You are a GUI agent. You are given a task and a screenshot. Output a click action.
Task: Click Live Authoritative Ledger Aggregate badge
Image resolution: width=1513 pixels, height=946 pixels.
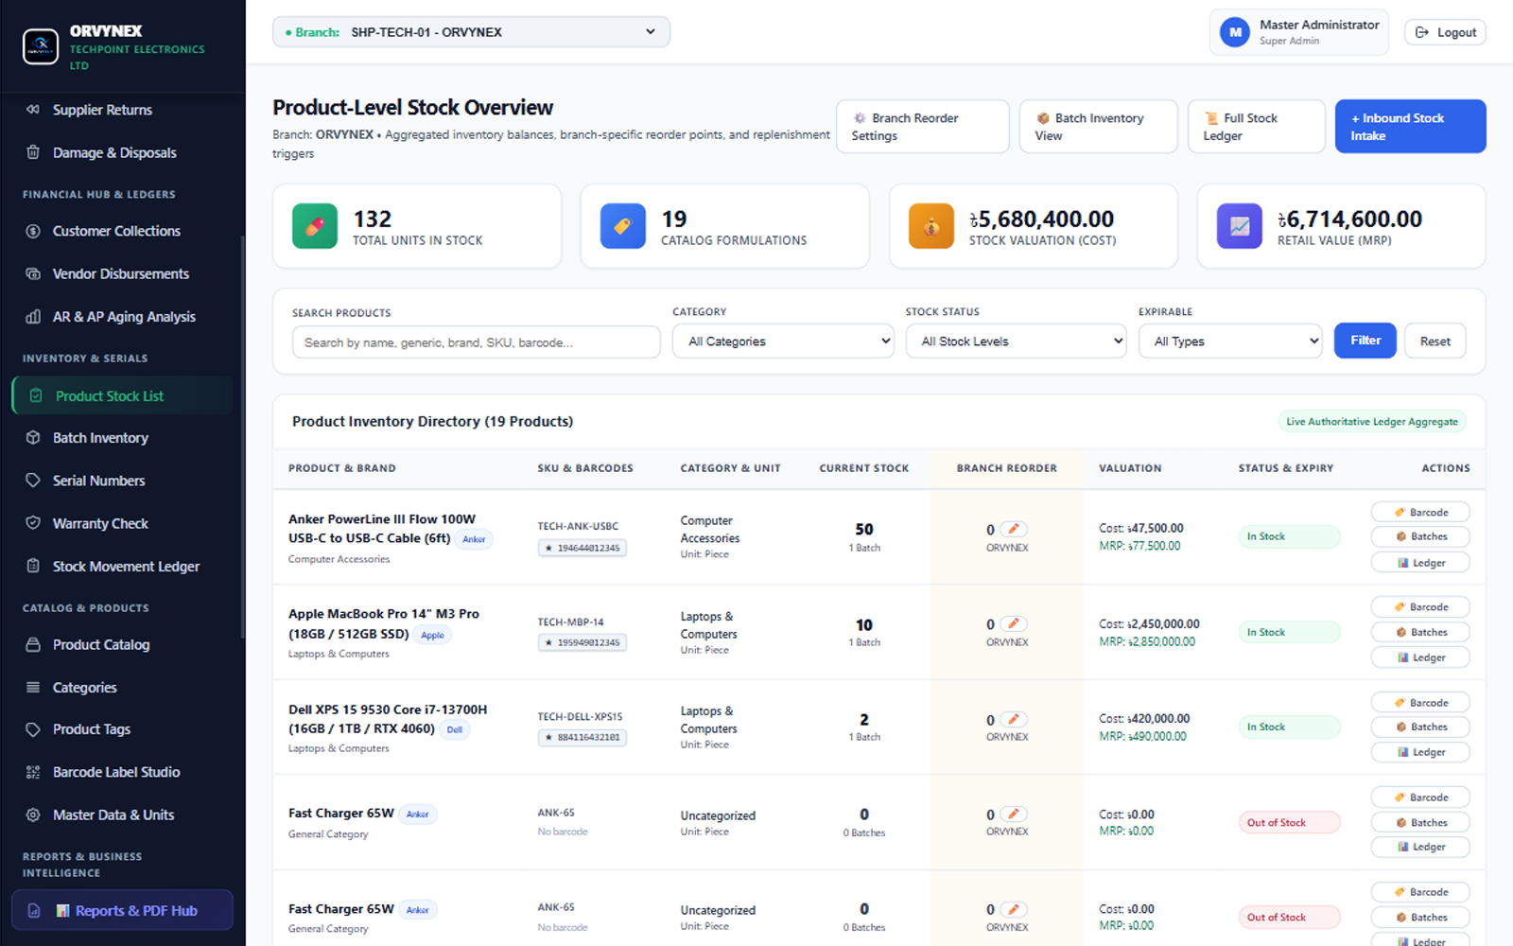tap(1372, 422)
